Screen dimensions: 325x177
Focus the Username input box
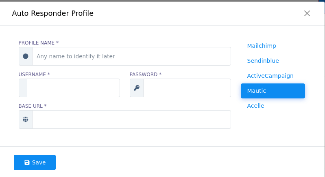coord(73,88)
